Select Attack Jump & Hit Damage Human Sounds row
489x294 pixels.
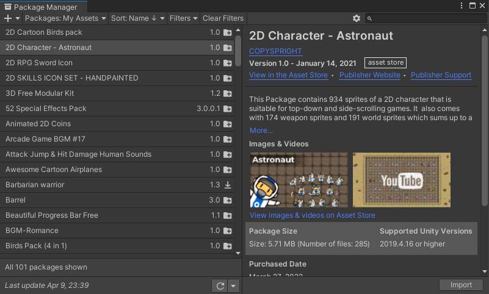tap(117, 154)
